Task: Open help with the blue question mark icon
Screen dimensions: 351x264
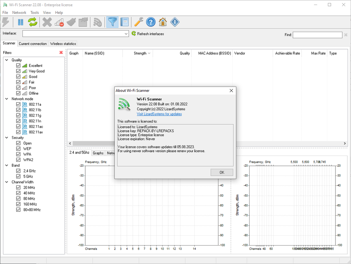Action: (x=151, y=22)
